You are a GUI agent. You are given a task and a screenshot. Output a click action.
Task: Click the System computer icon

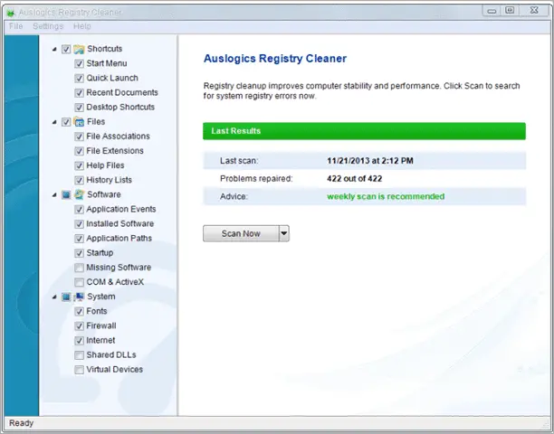79,297
